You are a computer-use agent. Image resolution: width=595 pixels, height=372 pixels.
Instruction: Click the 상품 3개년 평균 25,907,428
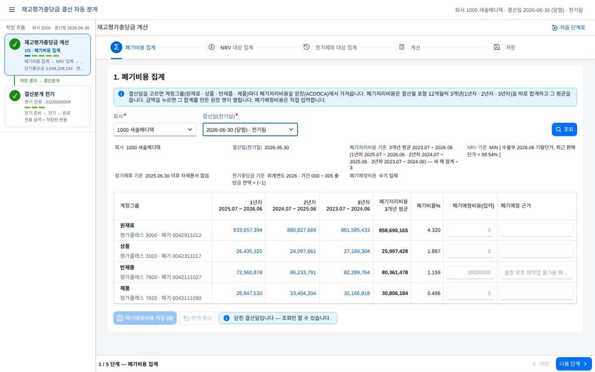[395, 251]
